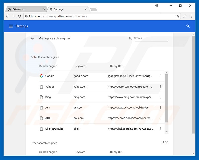
Task: Focus the search engines Search field
Action: point(151,38)
